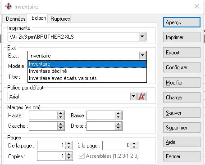Open Configurer settings button
The width and height of the screenshot is (205, 165).
coord(182,67)
